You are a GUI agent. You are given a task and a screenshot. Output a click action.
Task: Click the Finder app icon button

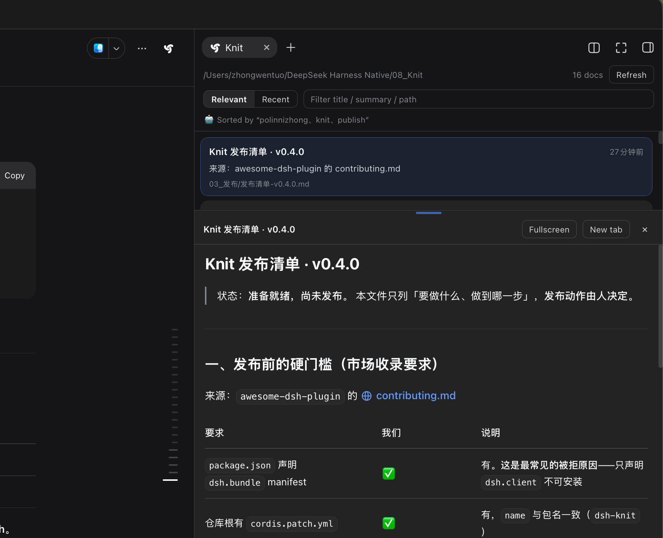pyautogui.click(x=98, y=48)
